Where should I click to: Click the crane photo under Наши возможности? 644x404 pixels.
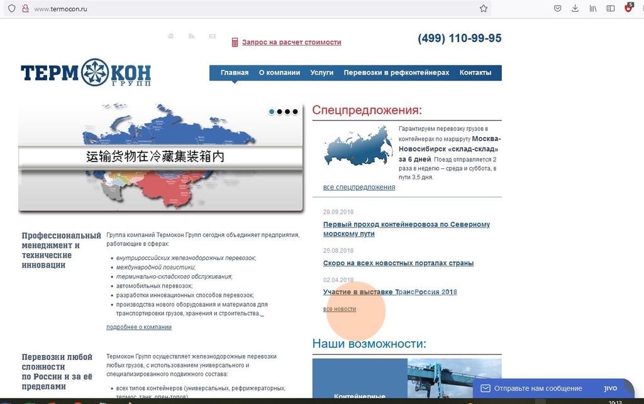(454, 378)
